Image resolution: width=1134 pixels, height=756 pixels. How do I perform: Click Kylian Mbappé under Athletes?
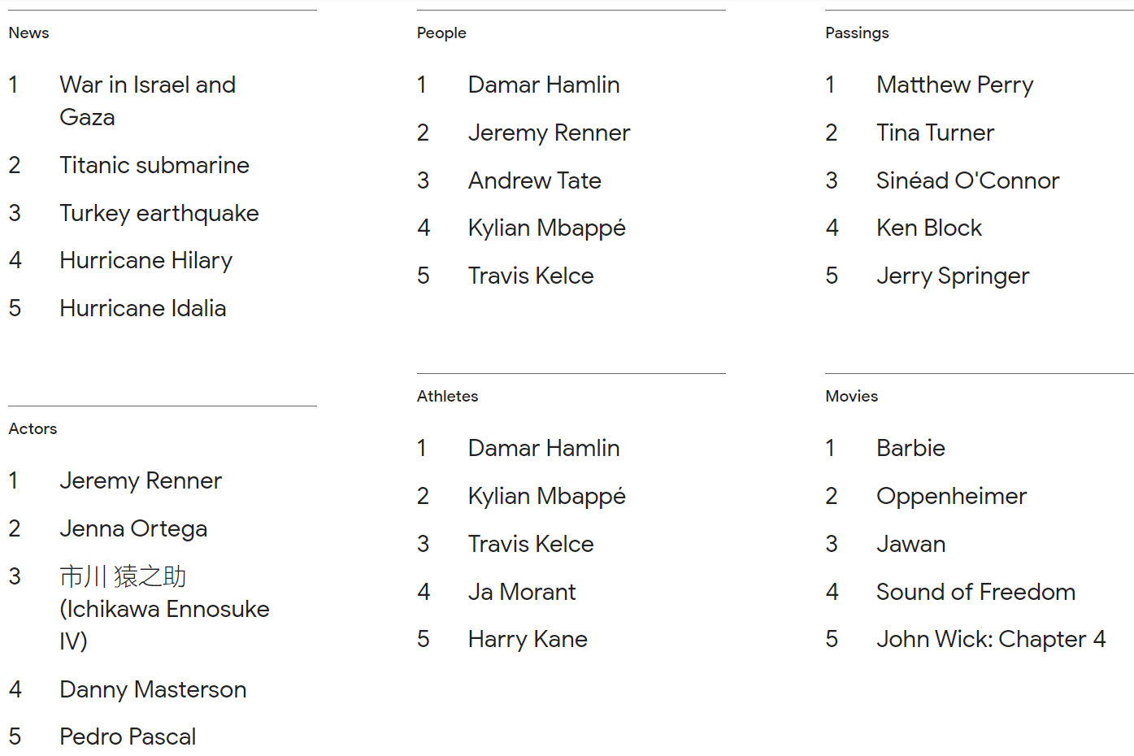click(x=547, y=496)
